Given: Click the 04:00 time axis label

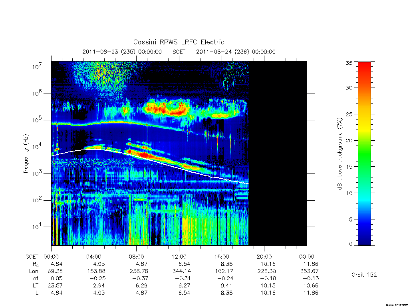Looking at the screenshot, I should [x=94, y=257].
